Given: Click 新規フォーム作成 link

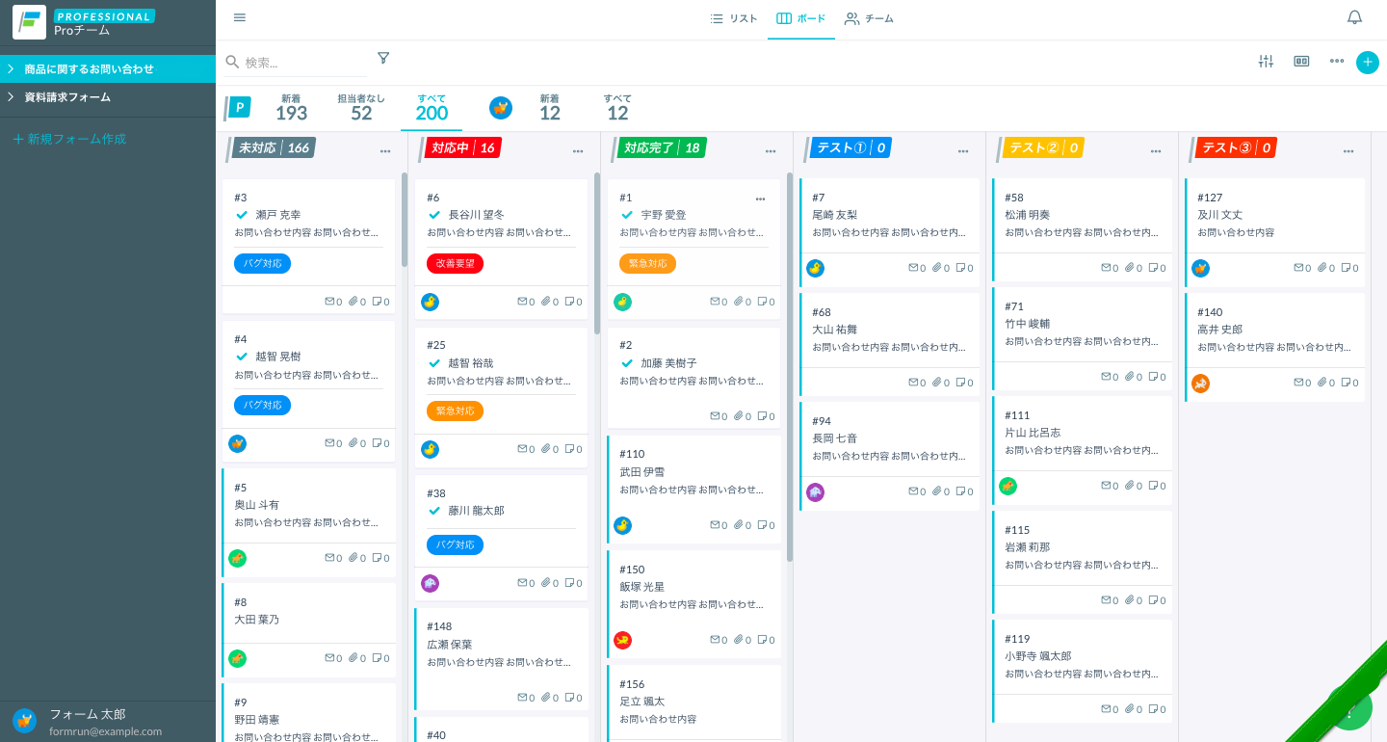Looking at the screenshot, I should 69,139.
